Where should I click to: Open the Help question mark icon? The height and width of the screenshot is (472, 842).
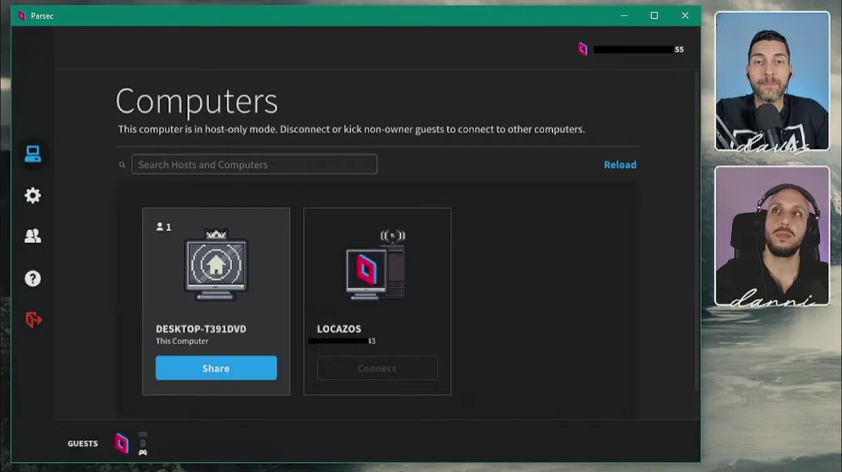click(33, 279)
